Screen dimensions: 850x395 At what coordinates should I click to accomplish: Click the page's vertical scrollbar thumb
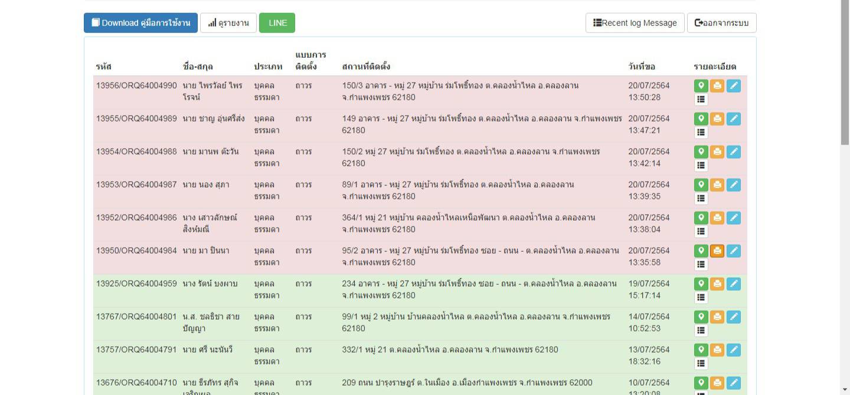(845, 72)
